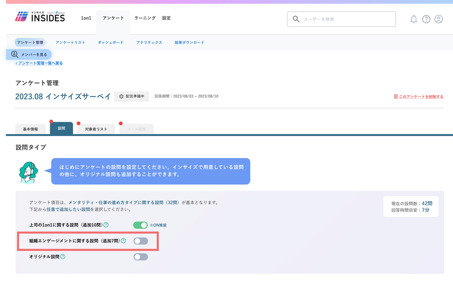Screen dimensions: 453x286
Task: Click the help icon beside オリジナル設問
Action: point(63,257)
